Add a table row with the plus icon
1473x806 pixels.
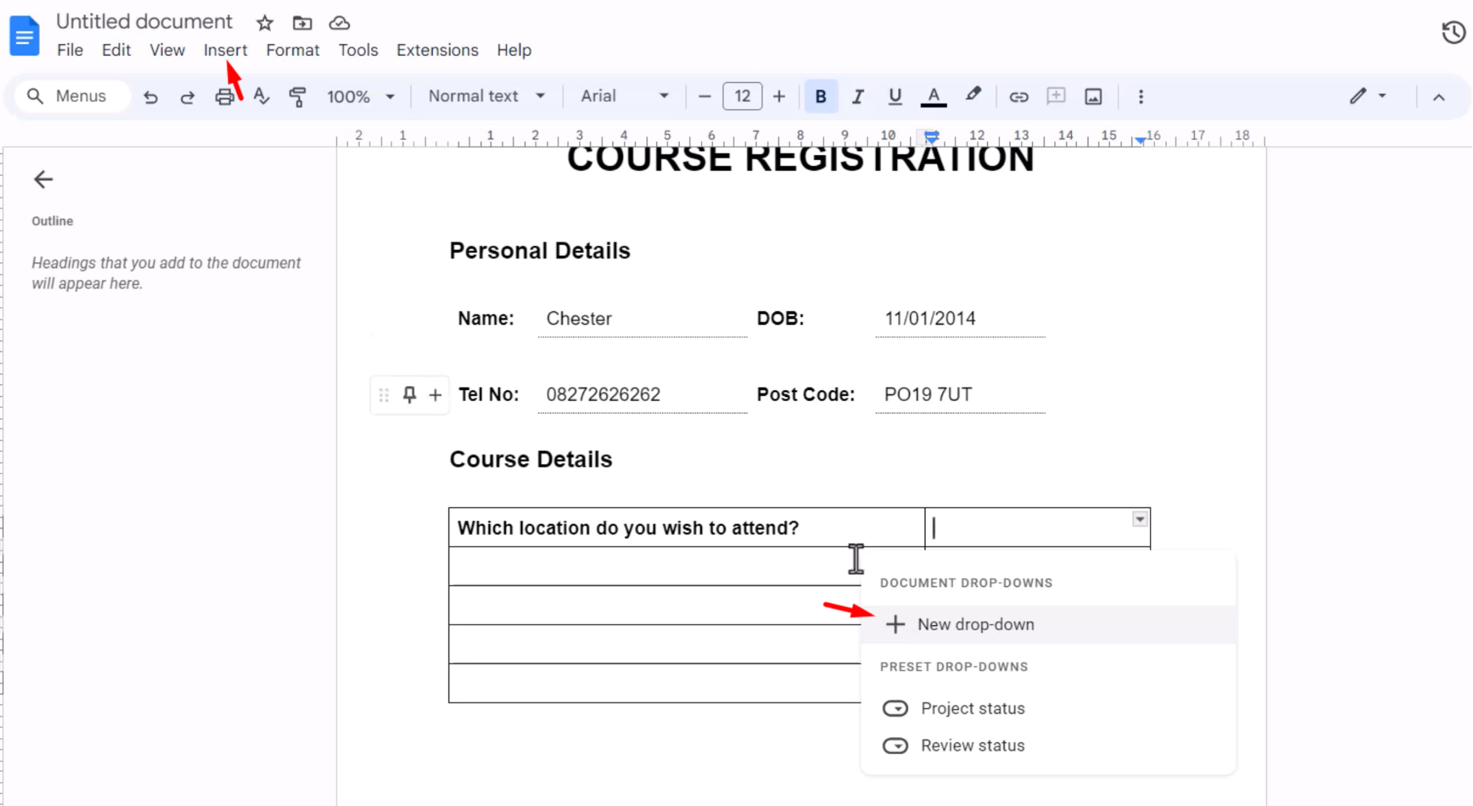(x=435, y=395)
